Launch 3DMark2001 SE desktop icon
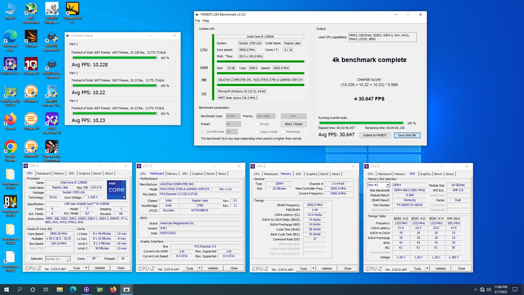The height and width of the screenshot is (295, 524). coord(72,13)
